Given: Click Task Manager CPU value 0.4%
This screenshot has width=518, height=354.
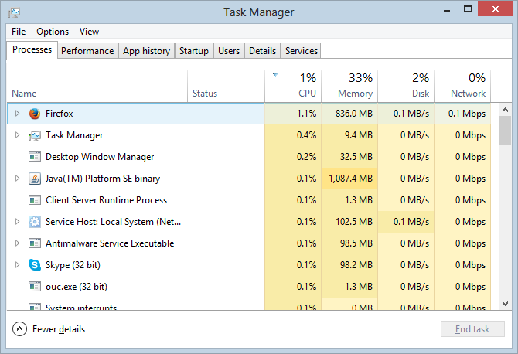Looking at the screenshot, I should click(307, 135).
